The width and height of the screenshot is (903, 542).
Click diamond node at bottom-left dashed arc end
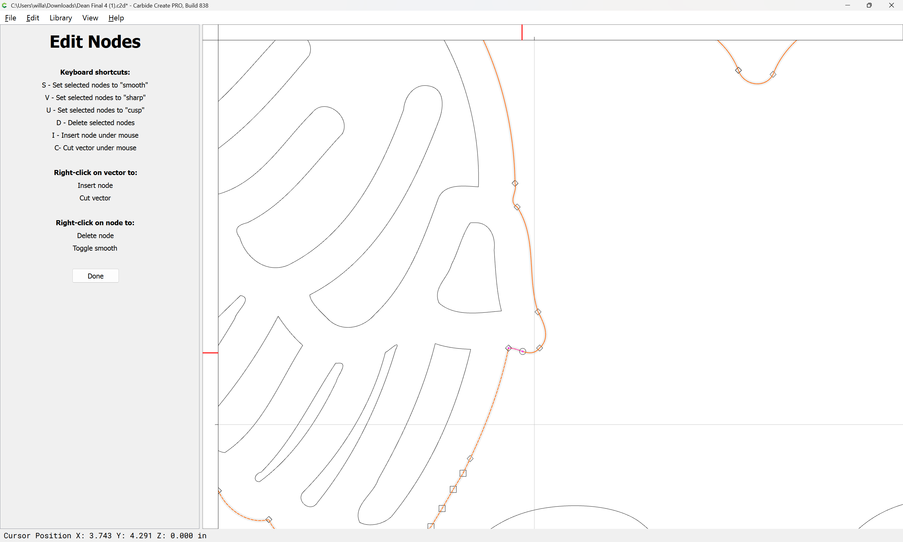click(269, 519)
